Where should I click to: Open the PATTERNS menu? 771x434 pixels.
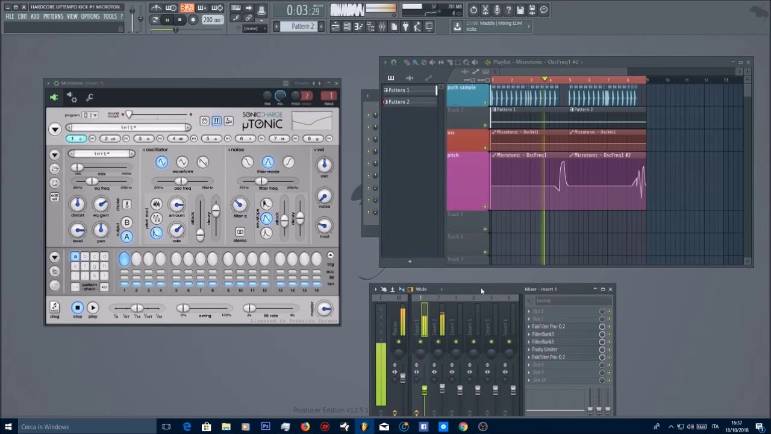[x=53, y=16]
